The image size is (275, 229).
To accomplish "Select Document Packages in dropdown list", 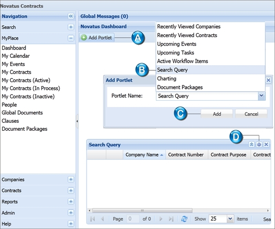I will (211, 87).
